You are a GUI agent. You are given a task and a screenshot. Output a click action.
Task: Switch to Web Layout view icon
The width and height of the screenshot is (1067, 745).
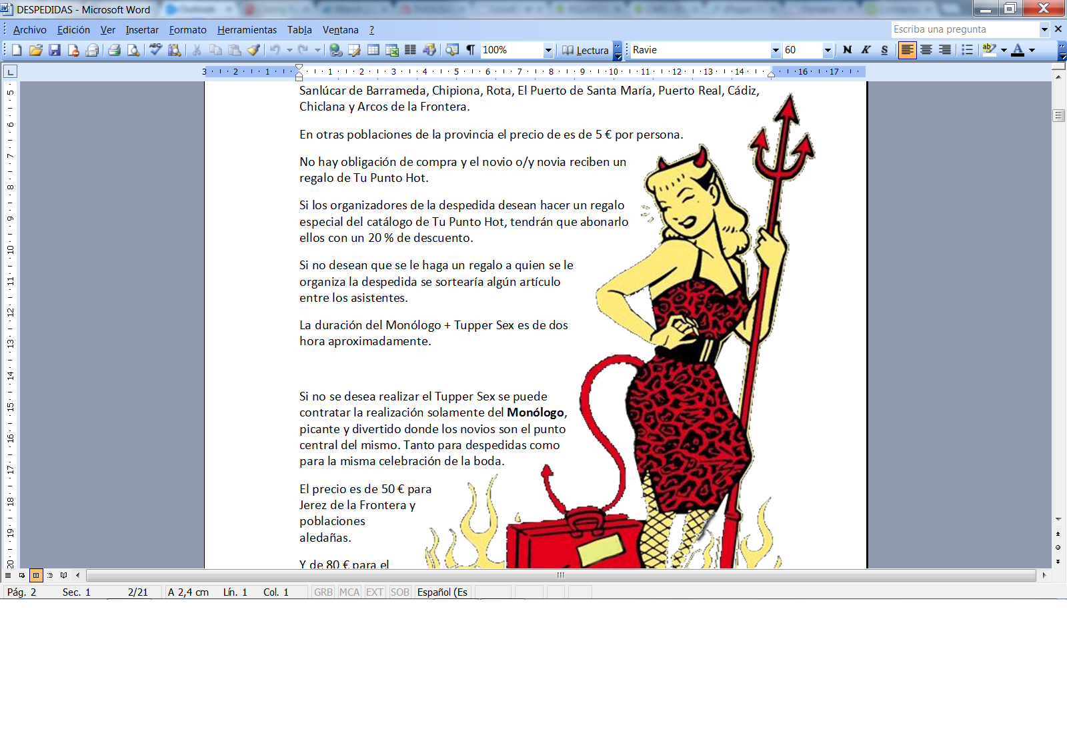coord(22,575)
